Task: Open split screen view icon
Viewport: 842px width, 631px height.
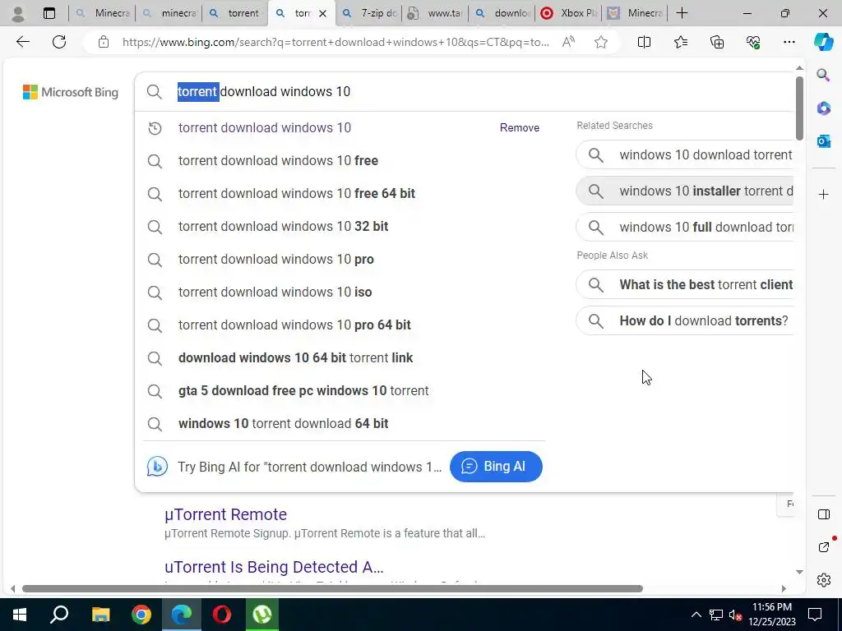Action: coord(644,42)
